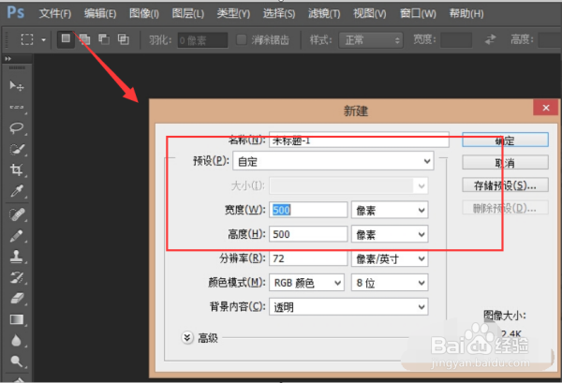Screen dimensions: 562x383
Task: Choose Intersect with Selection mode icon
Action: 124,39
